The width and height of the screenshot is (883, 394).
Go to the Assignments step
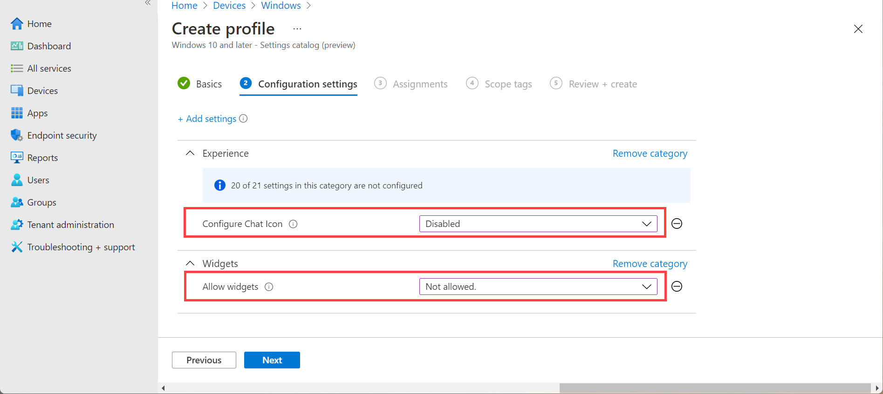point(411,84)
